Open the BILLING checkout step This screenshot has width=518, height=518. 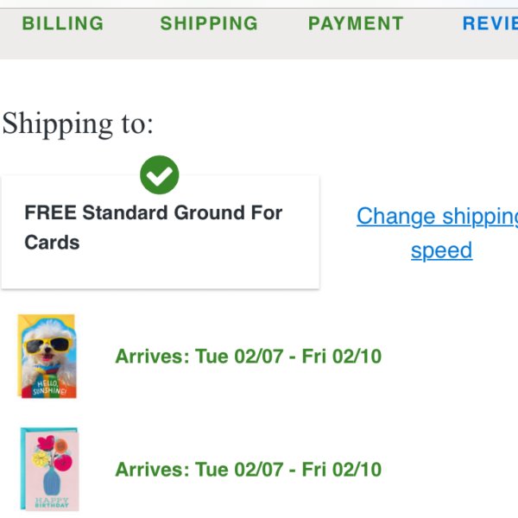click(63, 23)
